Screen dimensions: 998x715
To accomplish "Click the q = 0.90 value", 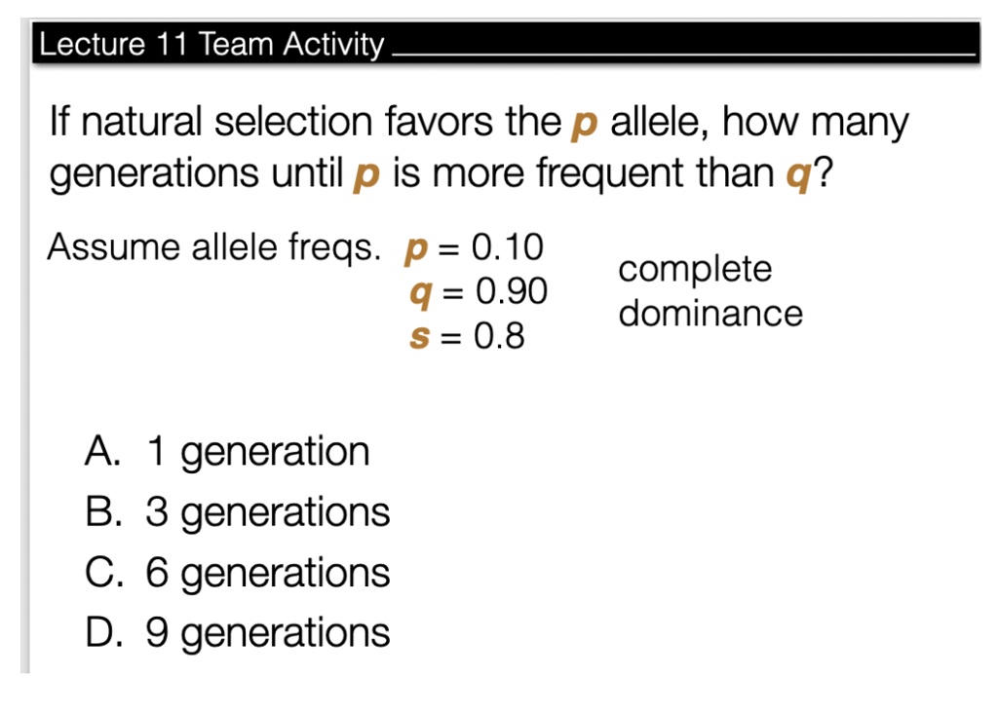I will pos(478,292).
